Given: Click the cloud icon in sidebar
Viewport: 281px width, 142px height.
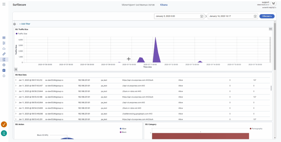Looking at the screenshot, I should [4, 48].
